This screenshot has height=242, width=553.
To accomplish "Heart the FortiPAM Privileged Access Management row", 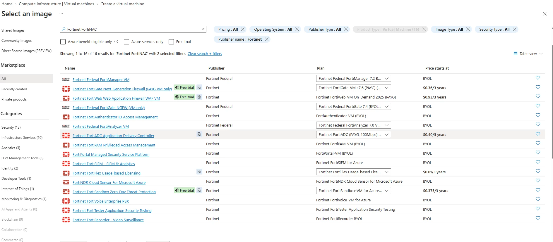I will 538,143.
